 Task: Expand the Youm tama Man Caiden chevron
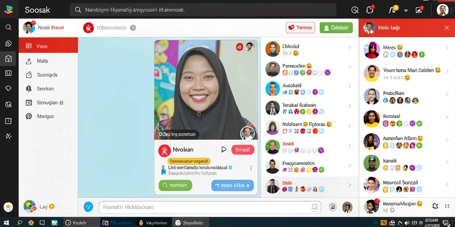(447, 71)
